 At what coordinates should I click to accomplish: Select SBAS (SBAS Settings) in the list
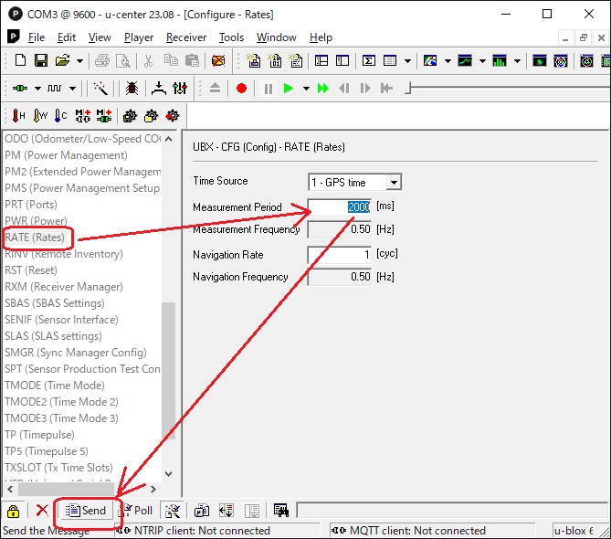55,302
